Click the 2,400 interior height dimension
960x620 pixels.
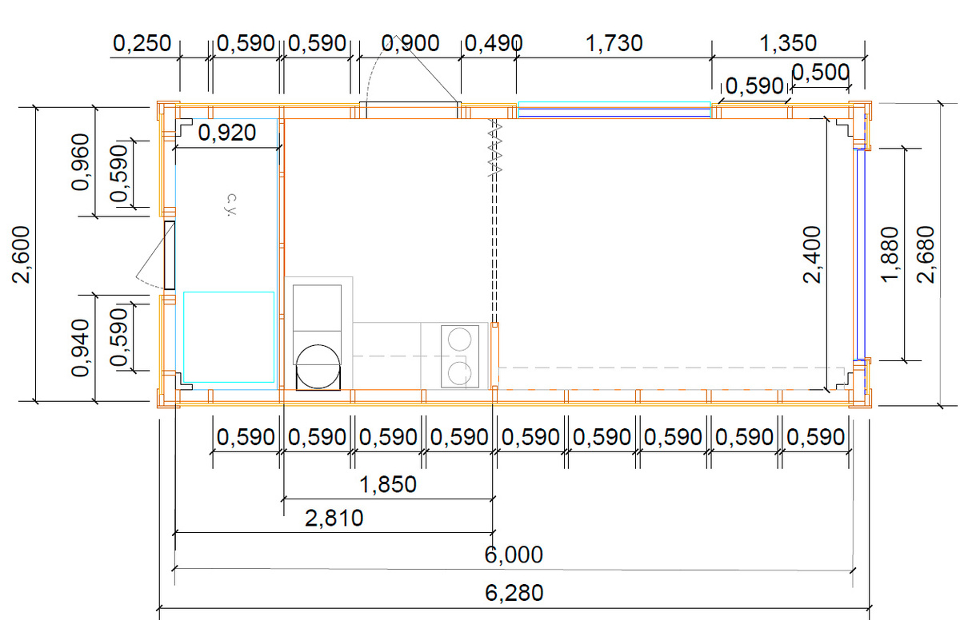tap(813, 254)
